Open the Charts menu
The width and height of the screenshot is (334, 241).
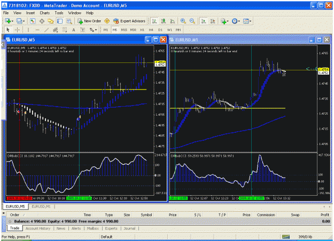coord(44,13)
